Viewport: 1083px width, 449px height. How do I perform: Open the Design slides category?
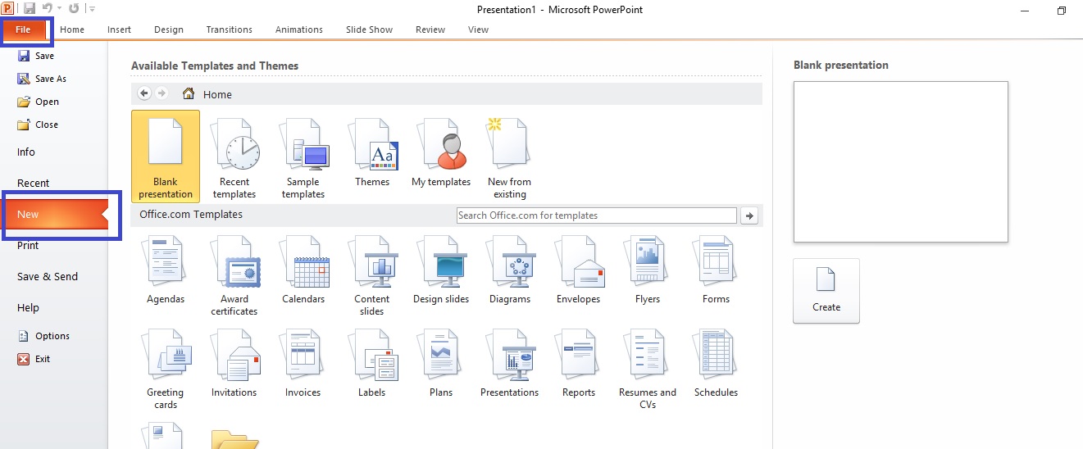(x=441, y=271)
